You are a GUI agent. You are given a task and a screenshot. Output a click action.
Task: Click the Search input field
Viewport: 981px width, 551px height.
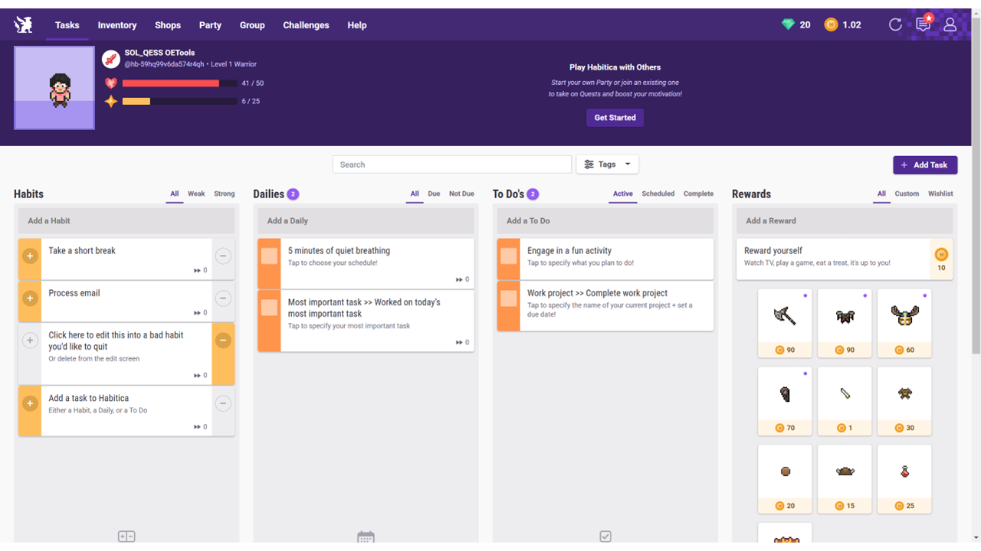pyautogui.click(x=451, y=165)
